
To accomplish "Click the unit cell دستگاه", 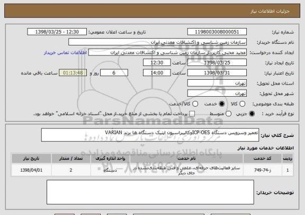I will point(110,170).
